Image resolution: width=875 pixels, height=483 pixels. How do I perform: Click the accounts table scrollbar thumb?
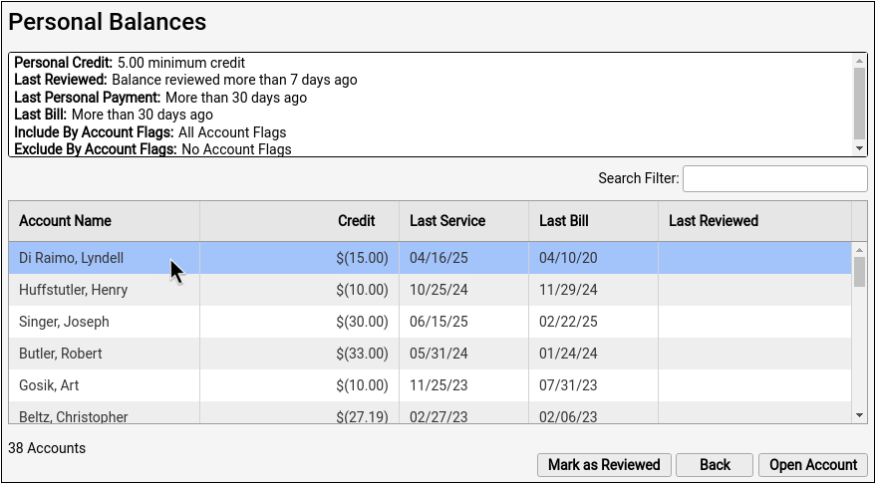click(x=859, y=272)
